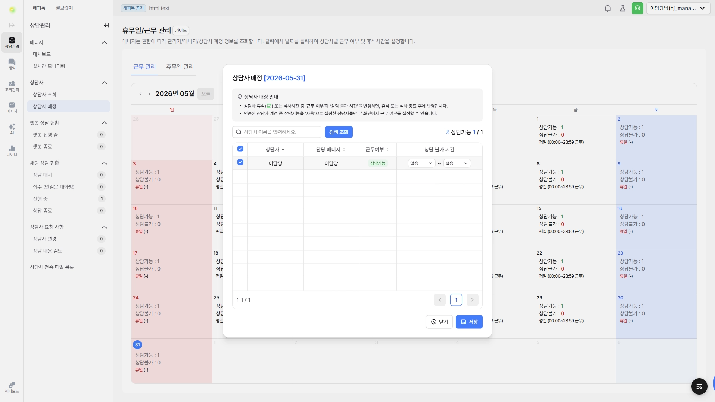
Task: Collapse the 챗봇 상담 현황 section
Action: click(x=104, y=123)
